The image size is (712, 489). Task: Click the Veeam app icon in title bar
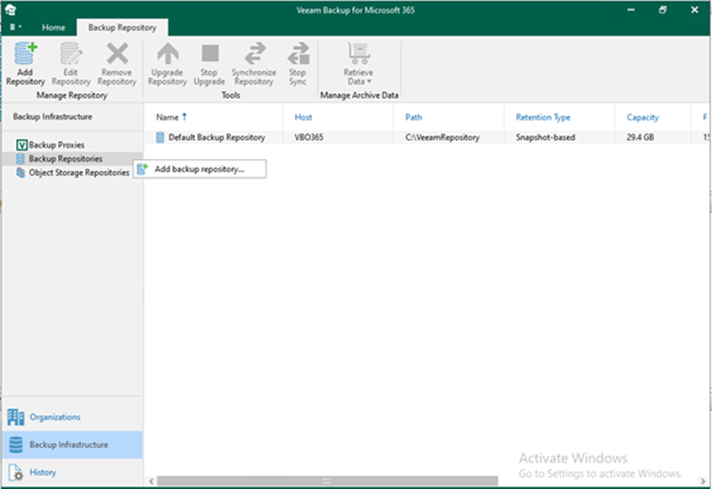(x=10, y=9)
